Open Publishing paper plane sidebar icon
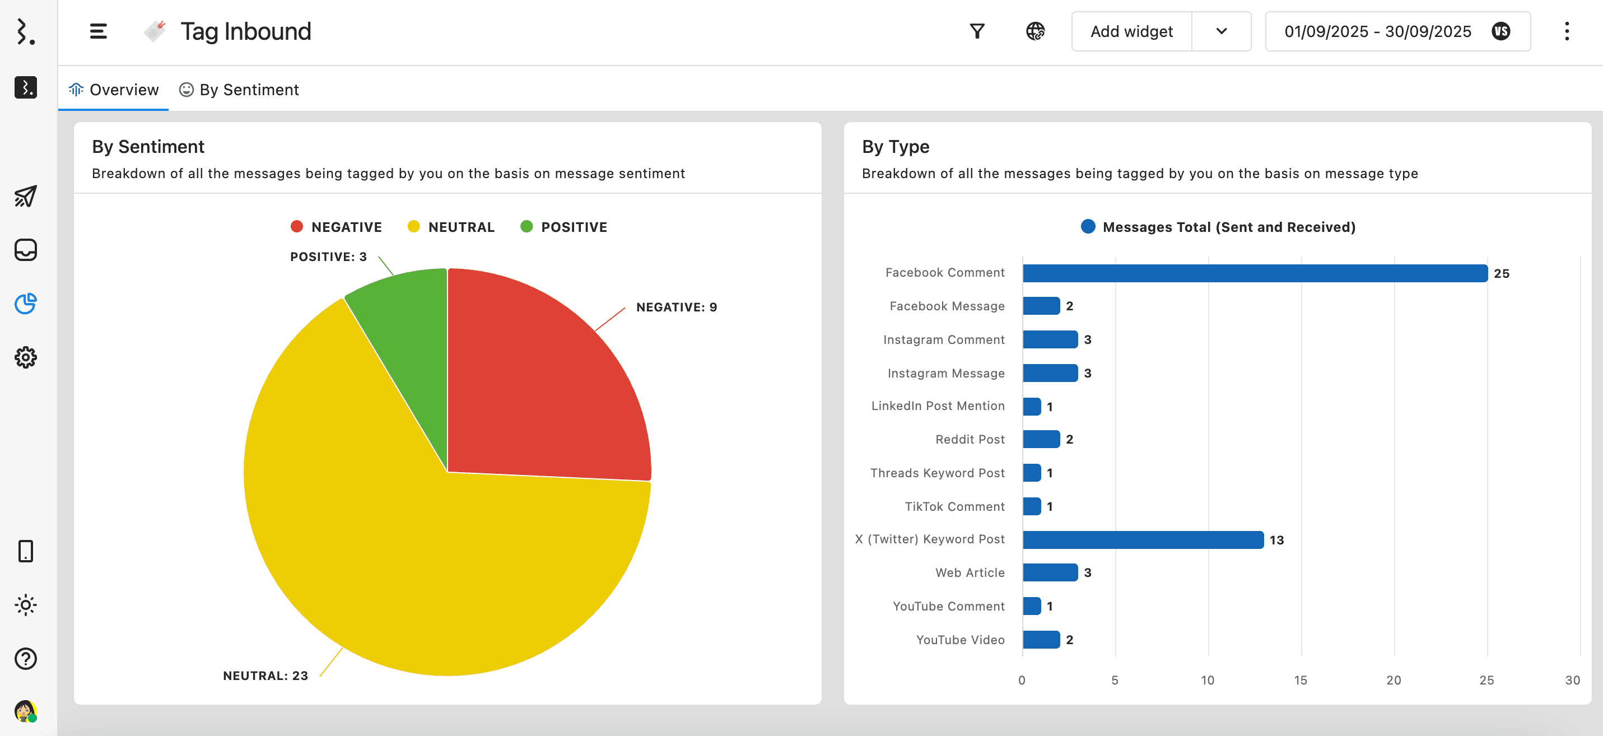The height and width of the screenshot is (736, 1603). (26, 196)
